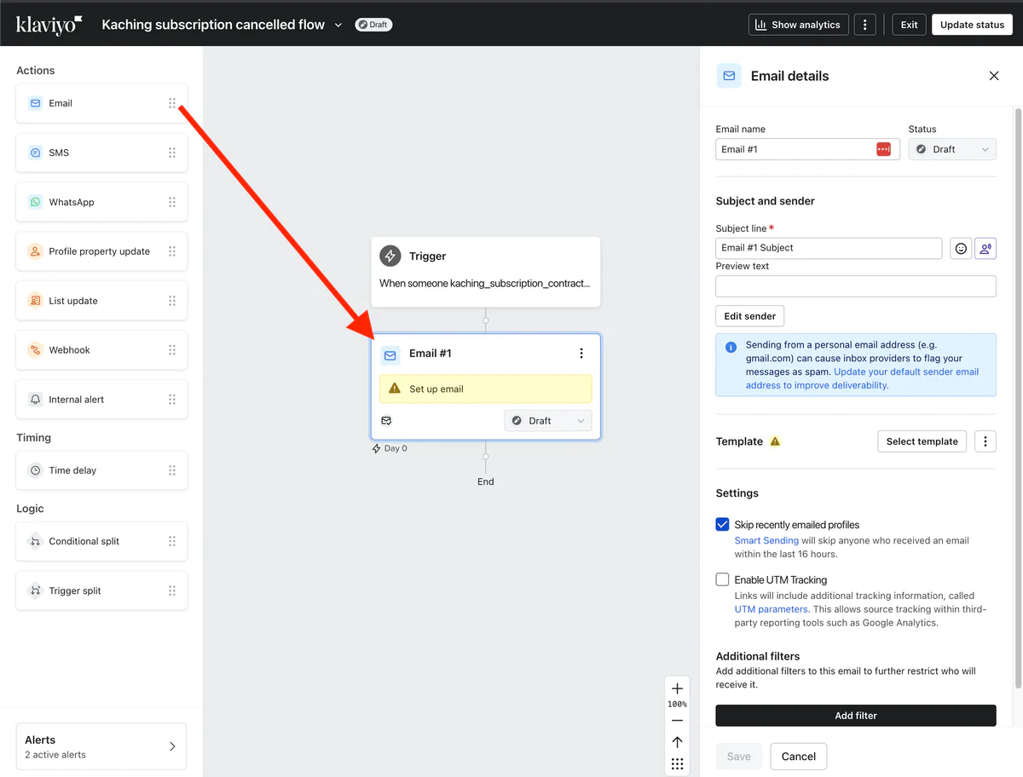The height and width of the screenshot is (777, 1023).
Task: Click Edit sender button
Action: (749, 316)
